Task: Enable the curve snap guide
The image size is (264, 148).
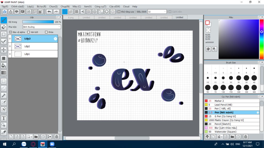Action: [x=101, y=12]
